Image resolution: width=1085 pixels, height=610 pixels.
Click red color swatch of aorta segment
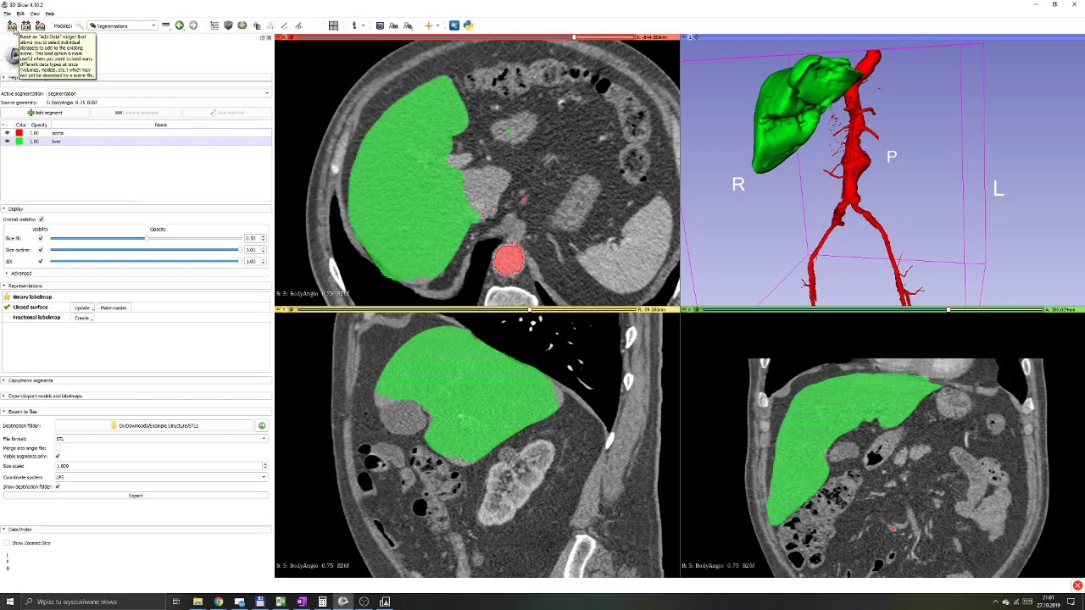19,133
